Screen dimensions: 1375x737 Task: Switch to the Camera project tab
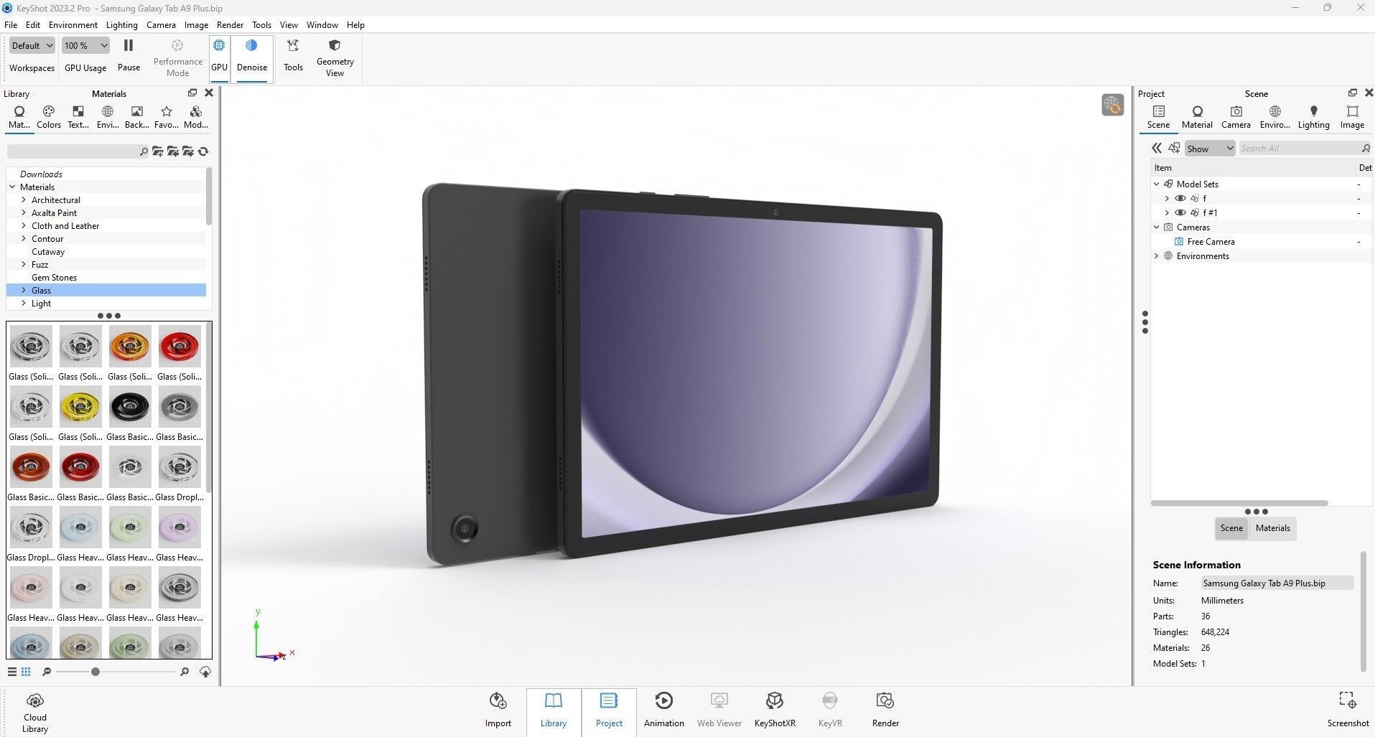click(x=1236, y=117)
